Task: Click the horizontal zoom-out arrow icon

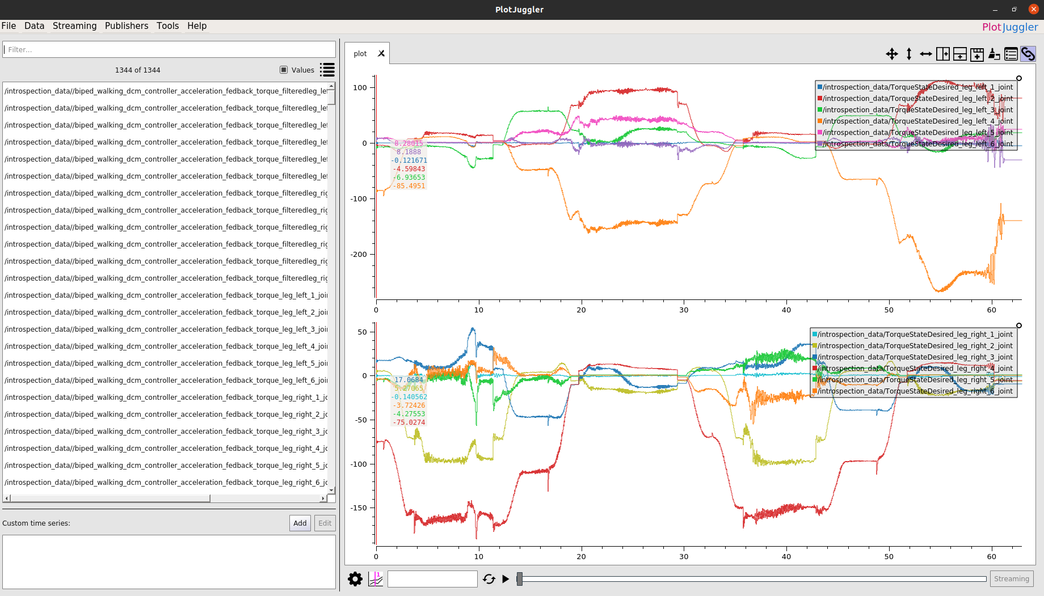Action: 926,54
